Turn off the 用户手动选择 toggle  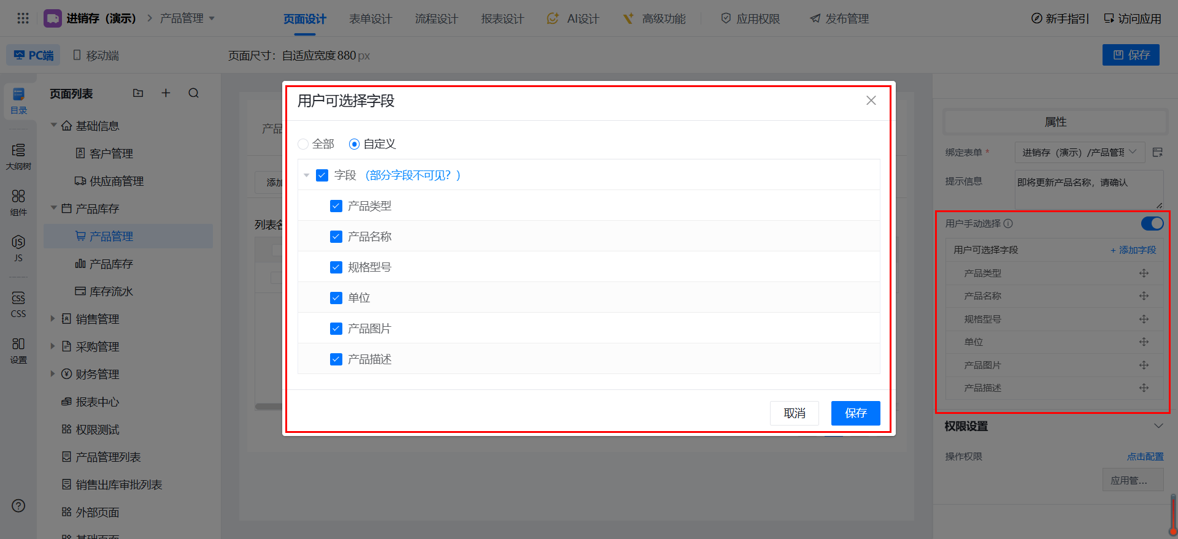click(1152, 224)
